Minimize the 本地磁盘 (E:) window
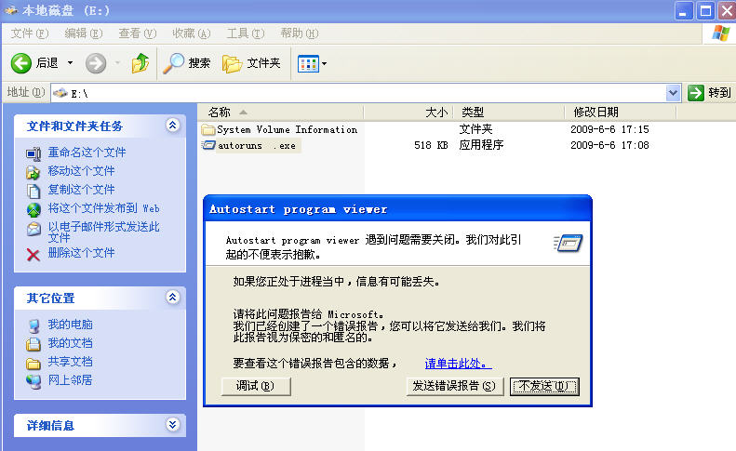The height and width of the screenshot is (451, 736). (684, 11)
